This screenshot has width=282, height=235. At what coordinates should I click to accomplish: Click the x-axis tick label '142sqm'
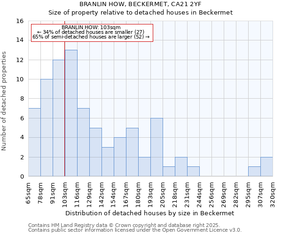coord(102,195)
